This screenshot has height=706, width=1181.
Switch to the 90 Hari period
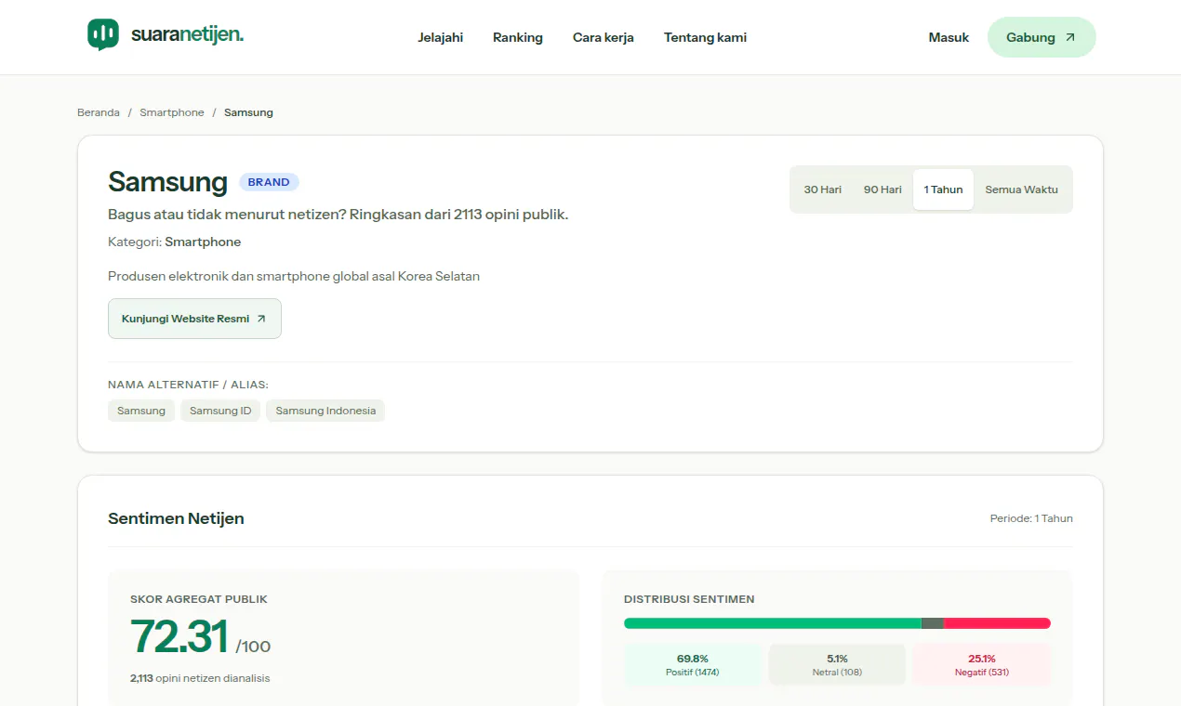[882, 190]
